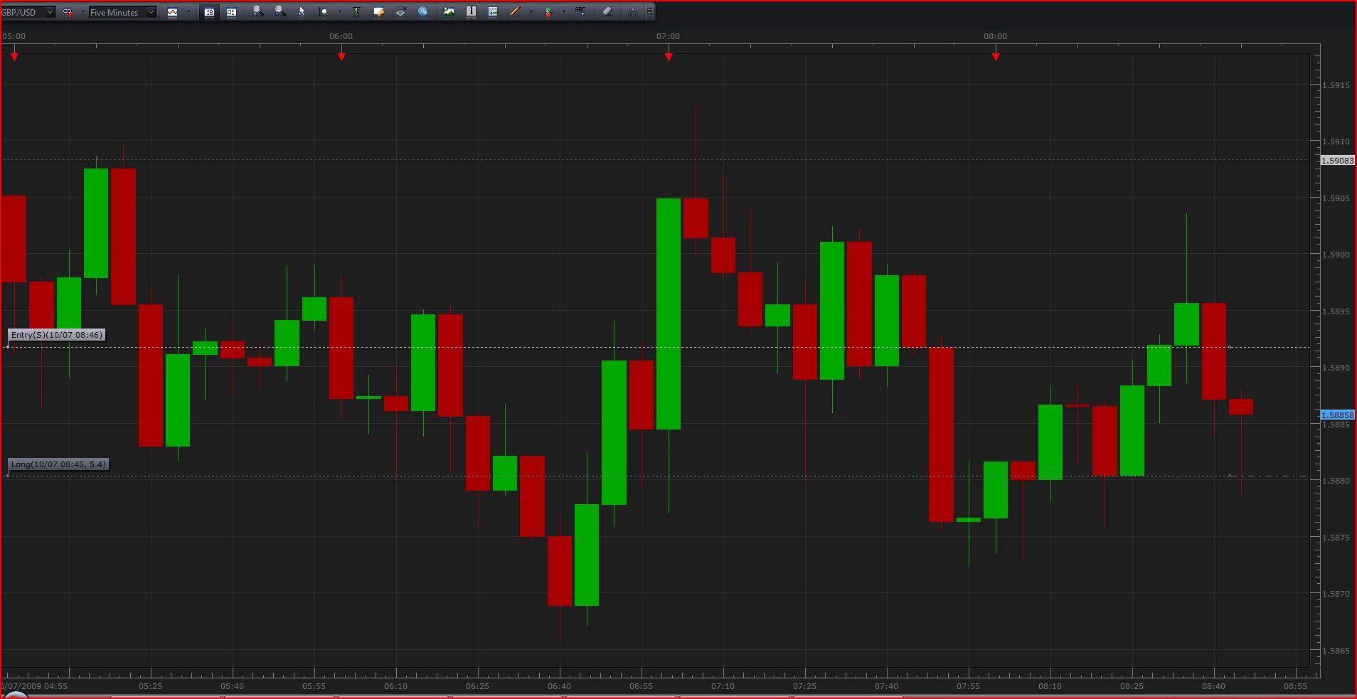Click the Entry(S)(10/07 08:46) label
Screen dimensions: 1357x699
pyautogui.click(x=56, y=334)
